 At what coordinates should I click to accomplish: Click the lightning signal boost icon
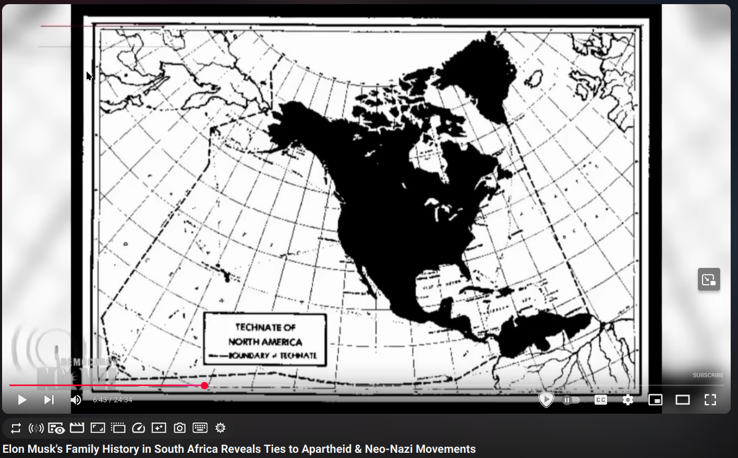pos(36,428)
